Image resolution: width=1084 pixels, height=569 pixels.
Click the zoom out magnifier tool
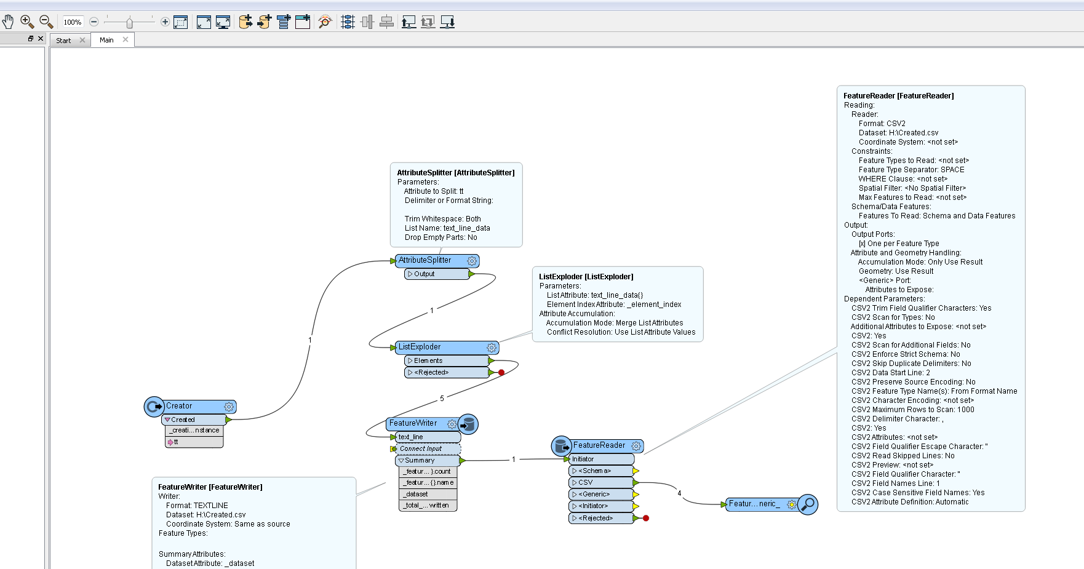(x=46, y=22)
